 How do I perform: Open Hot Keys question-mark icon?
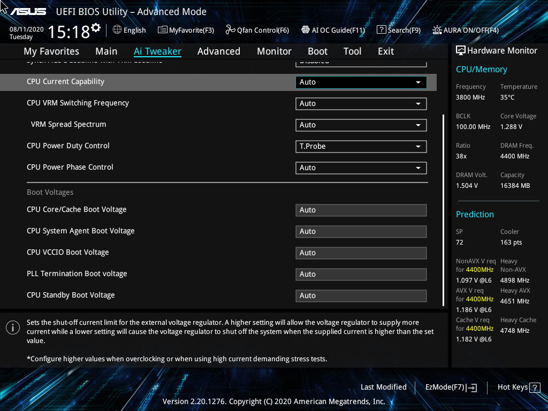click(535, 387)
